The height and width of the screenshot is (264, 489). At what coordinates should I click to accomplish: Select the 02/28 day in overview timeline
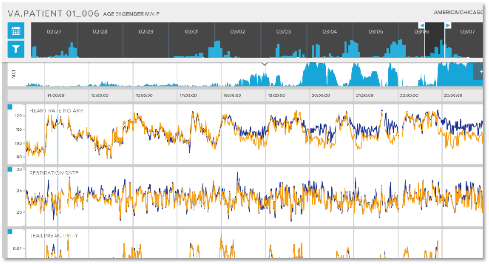[100, 40]
